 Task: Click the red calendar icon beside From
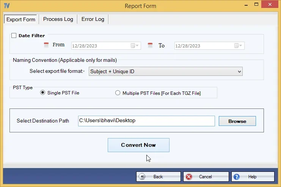(x=46, y=45)
